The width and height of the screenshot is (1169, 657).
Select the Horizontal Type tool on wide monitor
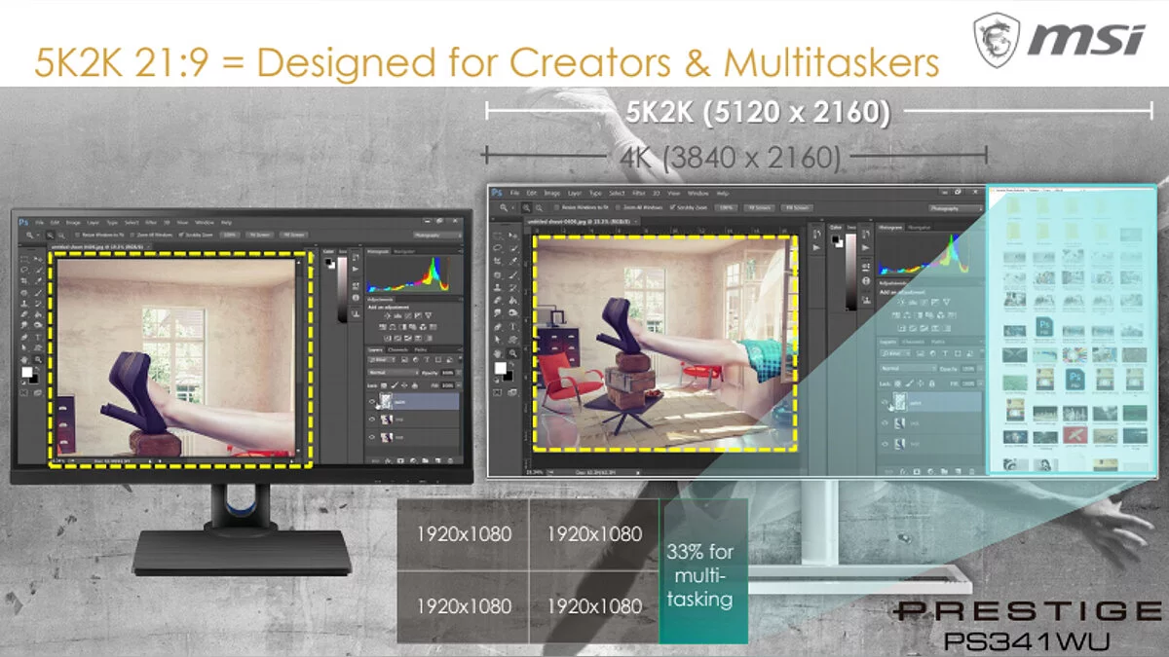(x=513, y=326)
